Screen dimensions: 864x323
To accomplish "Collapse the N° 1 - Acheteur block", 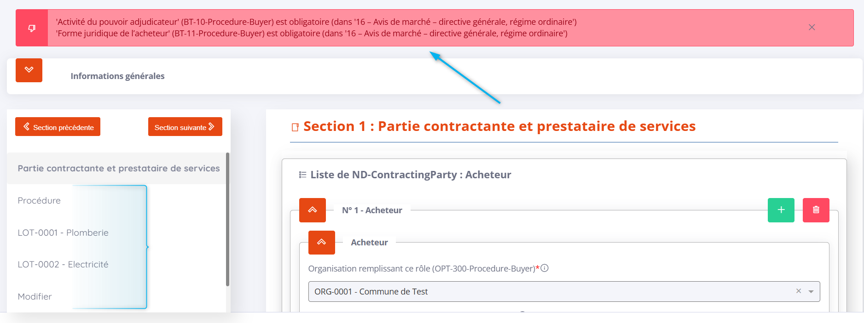I will tap(313, 210).
